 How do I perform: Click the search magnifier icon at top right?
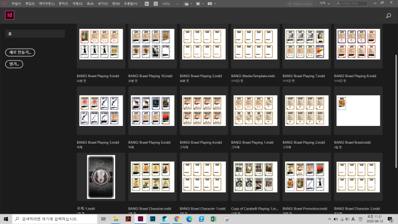388,16
